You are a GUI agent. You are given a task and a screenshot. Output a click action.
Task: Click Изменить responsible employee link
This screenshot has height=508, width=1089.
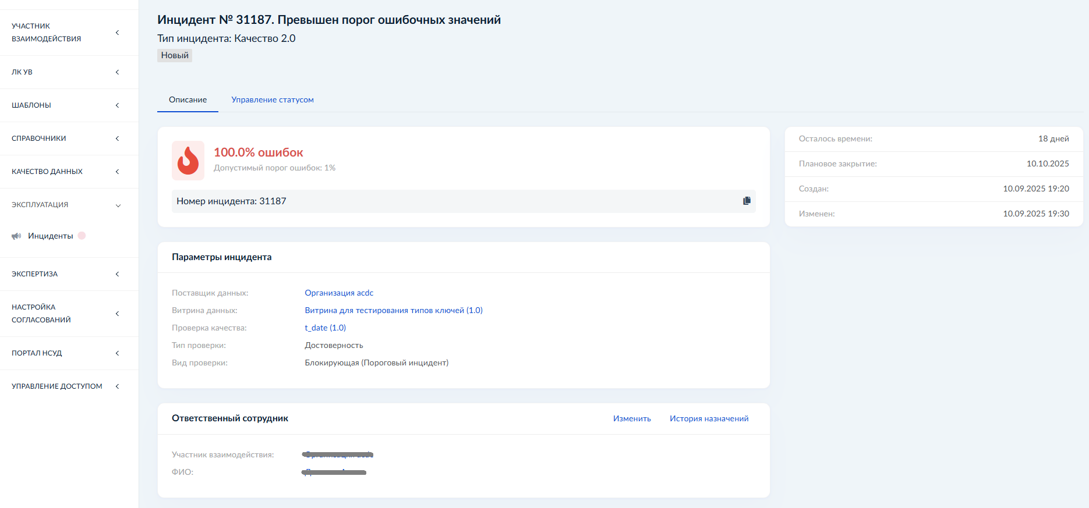632,418
